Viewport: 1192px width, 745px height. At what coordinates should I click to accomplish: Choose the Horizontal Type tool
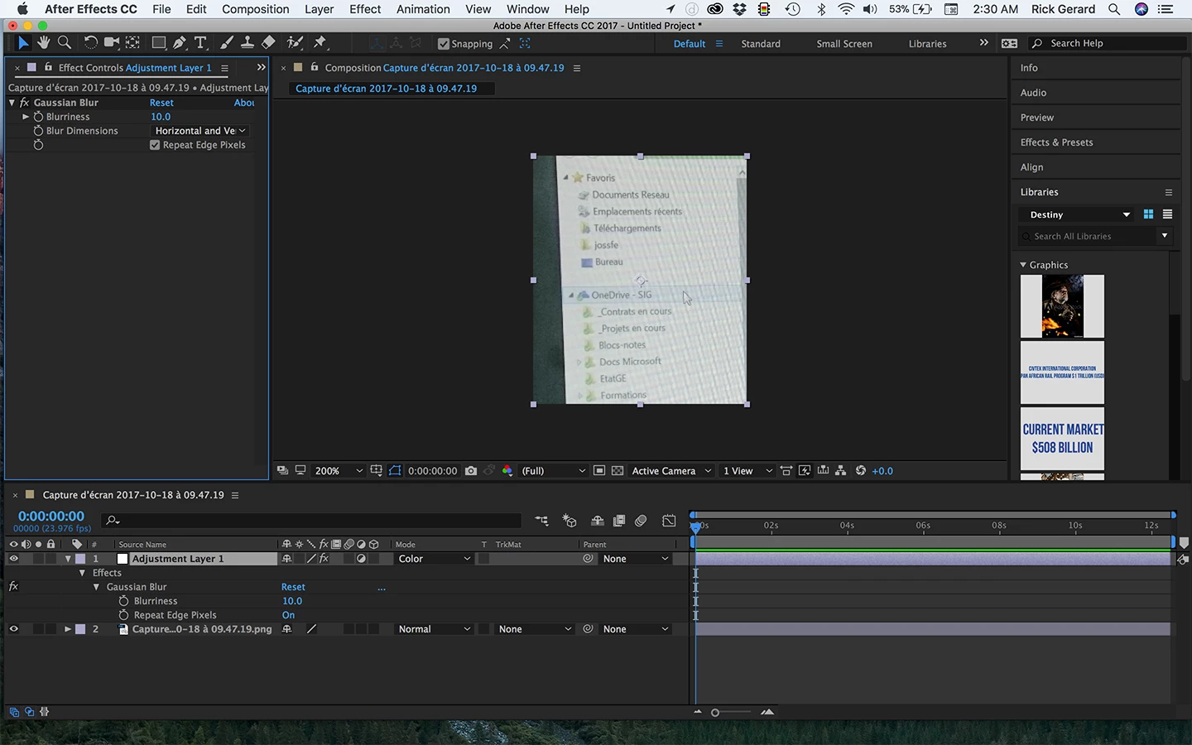[200, 43]
